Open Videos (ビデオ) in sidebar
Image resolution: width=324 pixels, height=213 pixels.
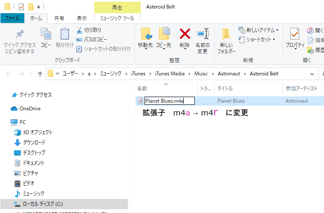24,183
